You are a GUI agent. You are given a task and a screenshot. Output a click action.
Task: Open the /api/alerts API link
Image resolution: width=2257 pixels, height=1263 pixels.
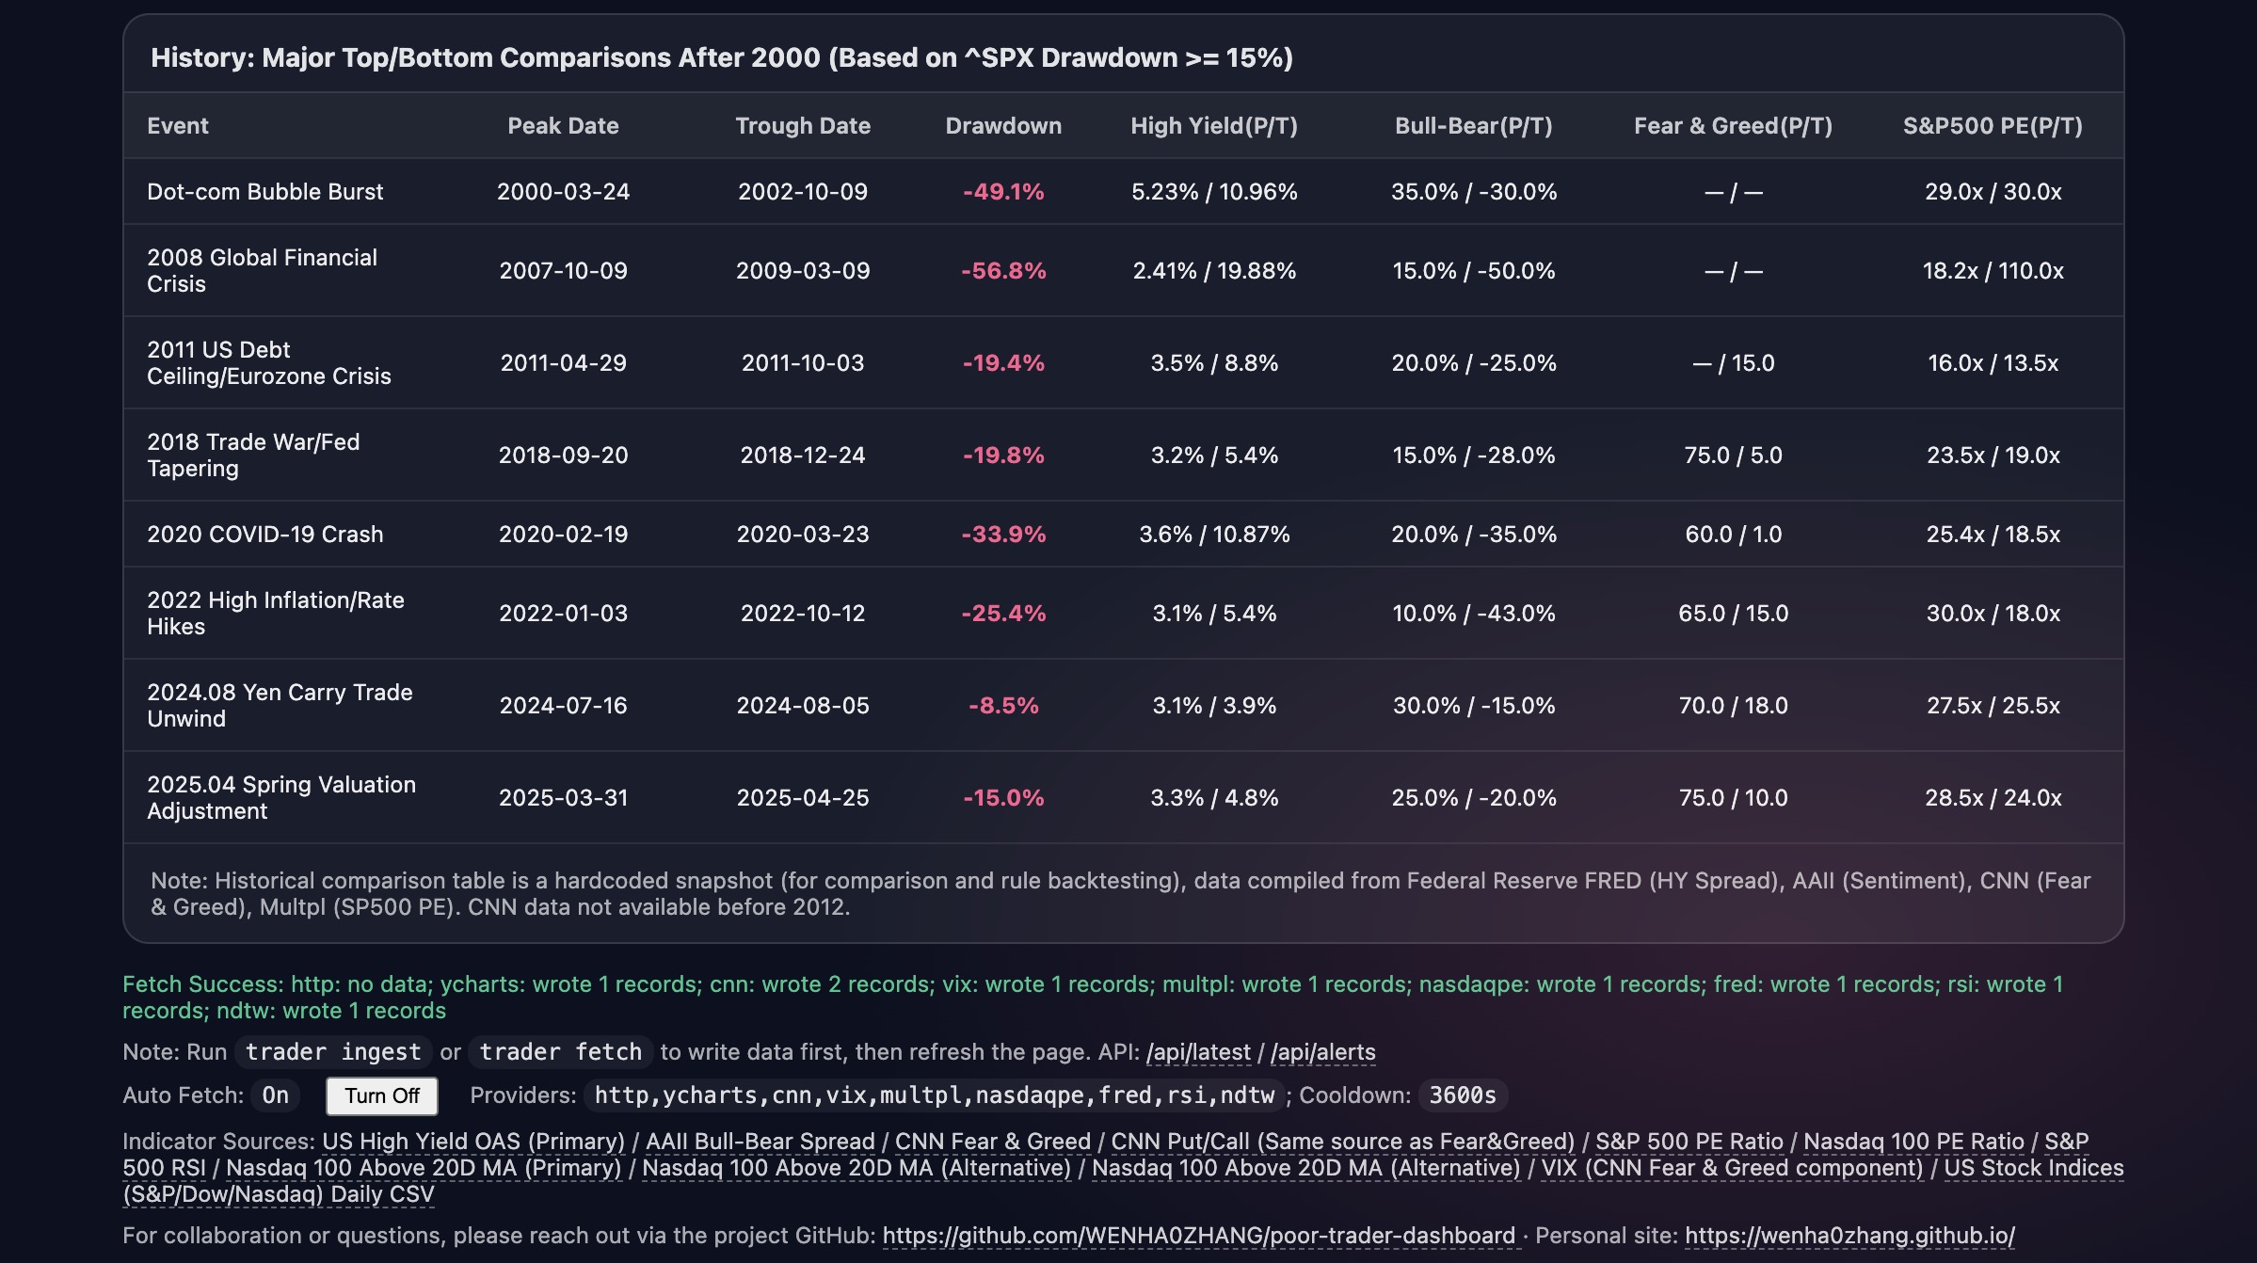click(1321, 1051)
